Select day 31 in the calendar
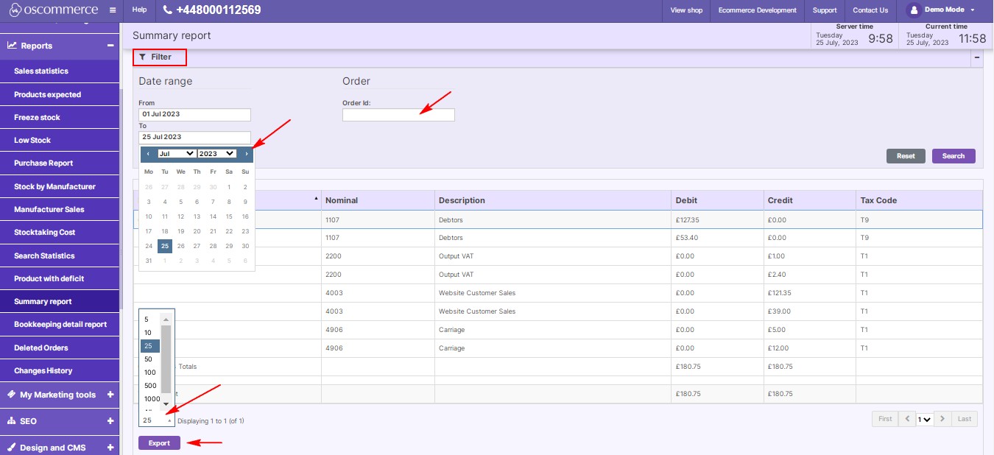Image resolution: width=994 pixels, height=455 pixels. pos(149,261)
